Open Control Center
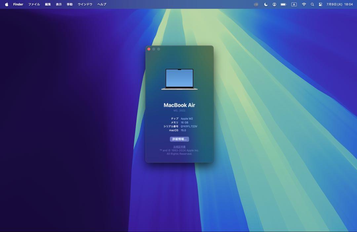This screenshot has width=357, height=232. [320, 4]
